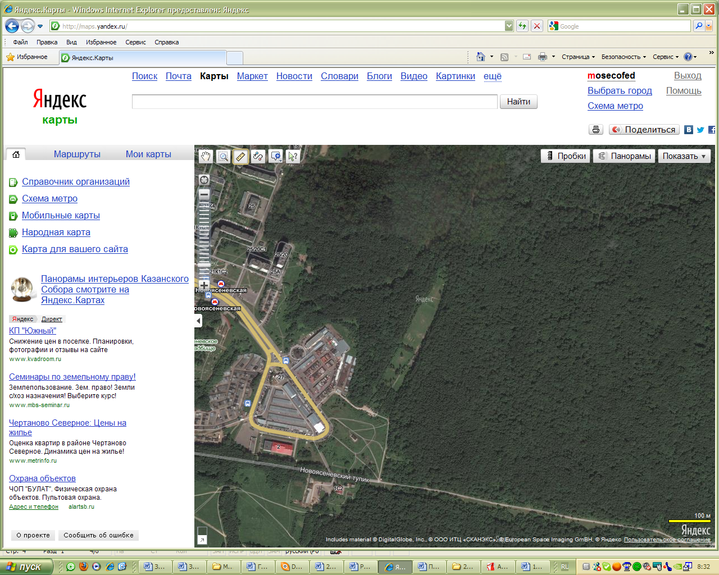Select the hand pan tool on map
Image resolution: width=719 pixels, height=575 pixels.
click(206, 157)
